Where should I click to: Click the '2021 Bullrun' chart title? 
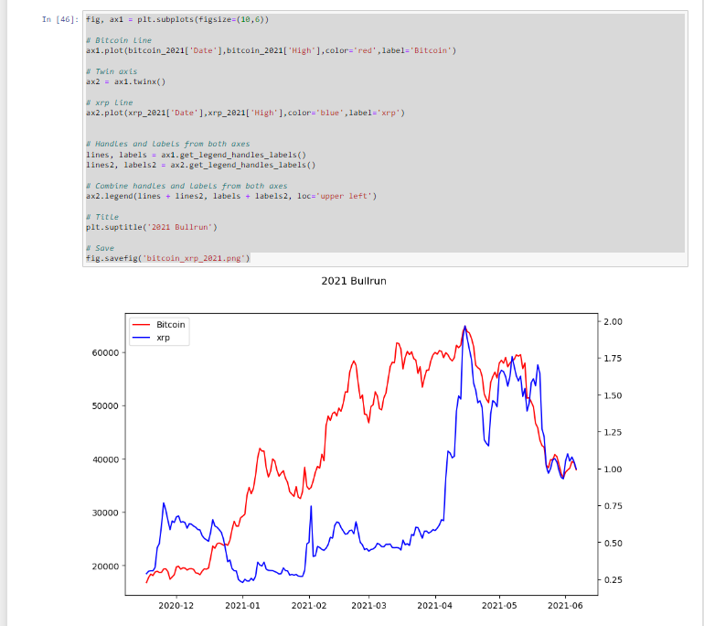click(x=354, y=281)
